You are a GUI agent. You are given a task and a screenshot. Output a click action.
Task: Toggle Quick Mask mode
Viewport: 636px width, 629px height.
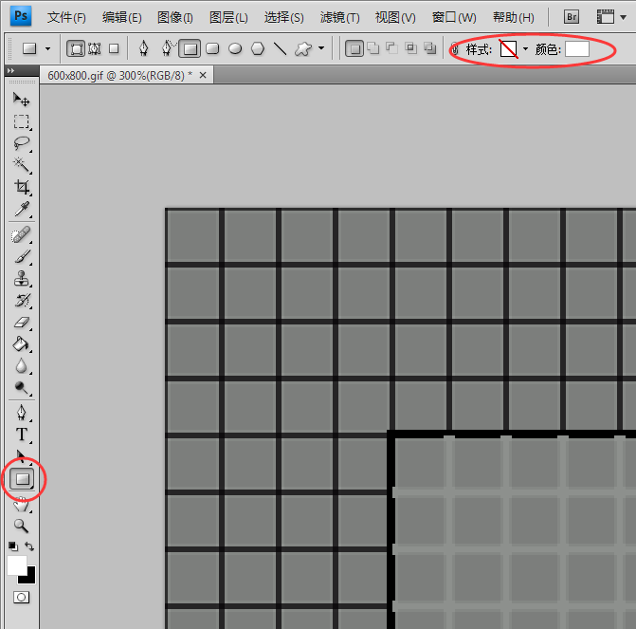(x=21, y=598)
